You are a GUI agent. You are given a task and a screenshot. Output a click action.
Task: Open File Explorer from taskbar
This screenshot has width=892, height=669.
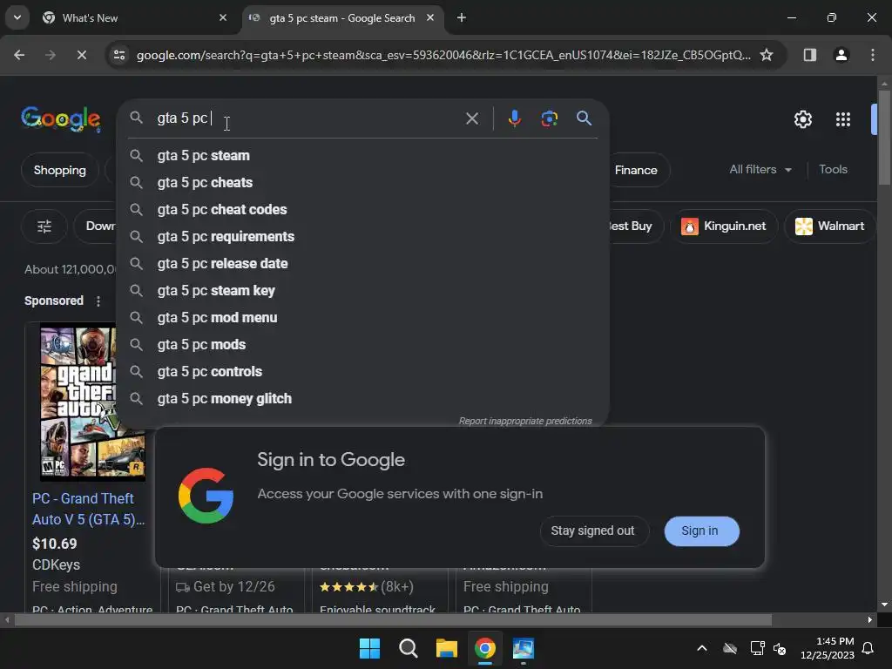tap(447, 648)
